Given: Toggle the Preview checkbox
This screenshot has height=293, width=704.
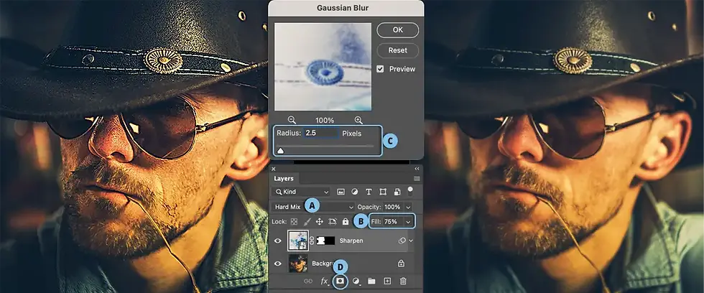Looking at the screenshot, I should 380,69.
